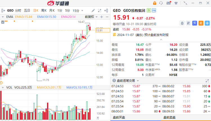Click the 15.91 price tag on chart axis

coord(103,30)
